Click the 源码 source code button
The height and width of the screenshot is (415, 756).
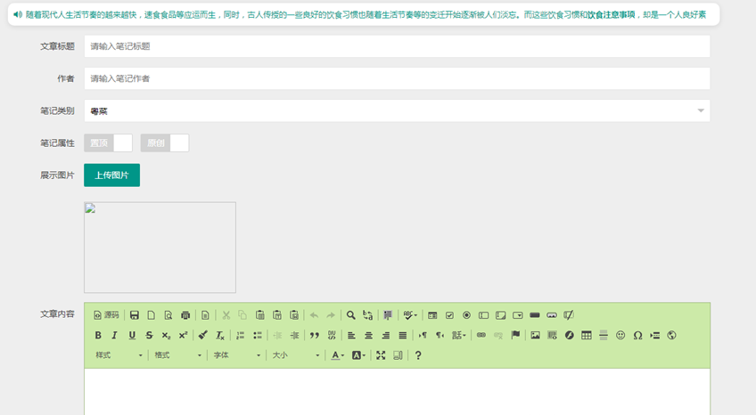(x=106, y=315)
